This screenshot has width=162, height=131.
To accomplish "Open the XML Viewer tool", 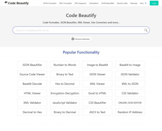I will (x=97, y=84).
